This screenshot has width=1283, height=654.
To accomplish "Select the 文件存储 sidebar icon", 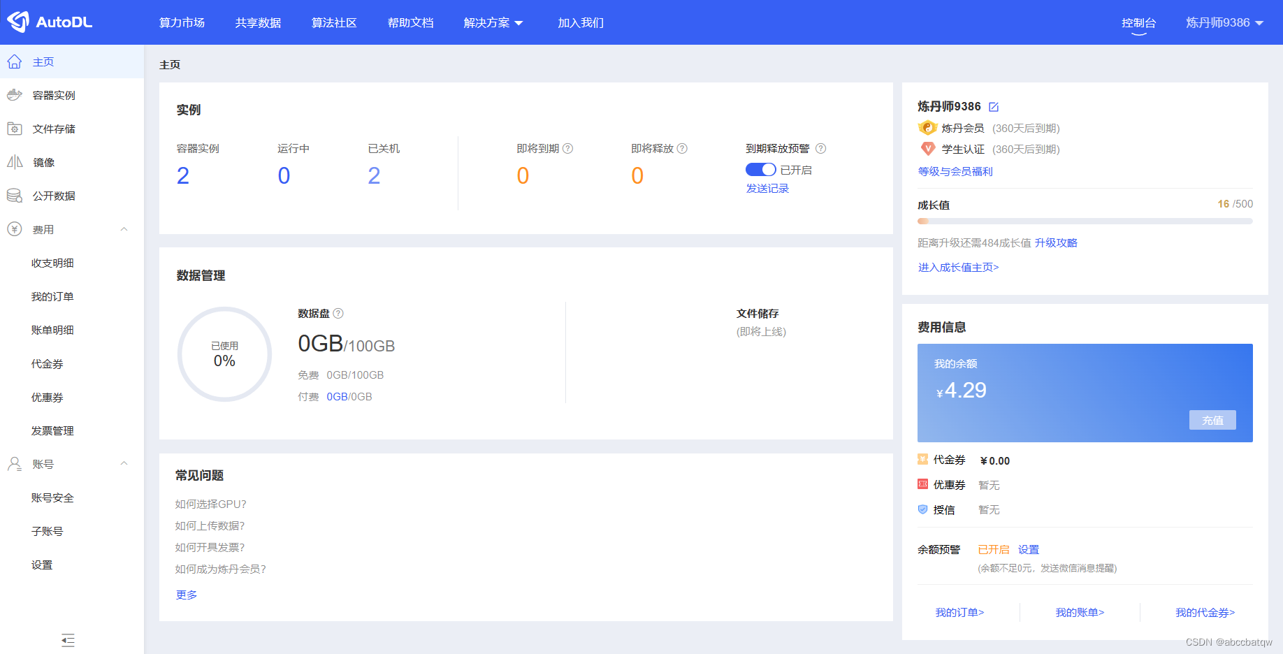I will click(15, 129).
